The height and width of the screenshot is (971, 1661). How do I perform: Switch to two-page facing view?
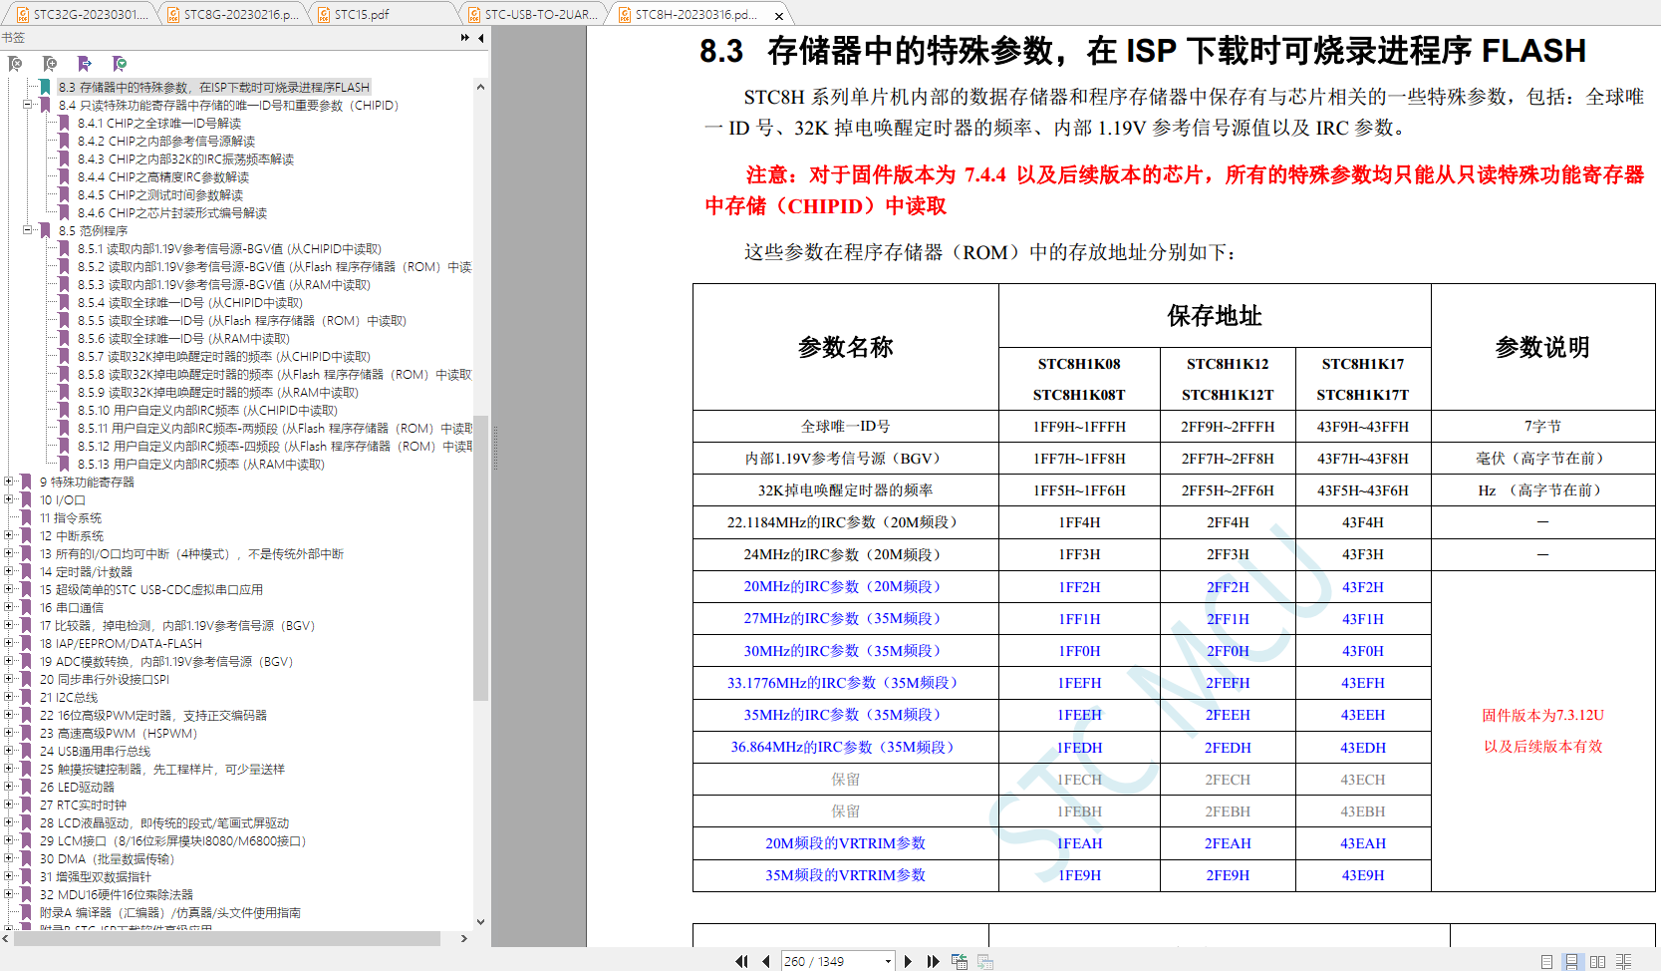(x=1597, y=961)
